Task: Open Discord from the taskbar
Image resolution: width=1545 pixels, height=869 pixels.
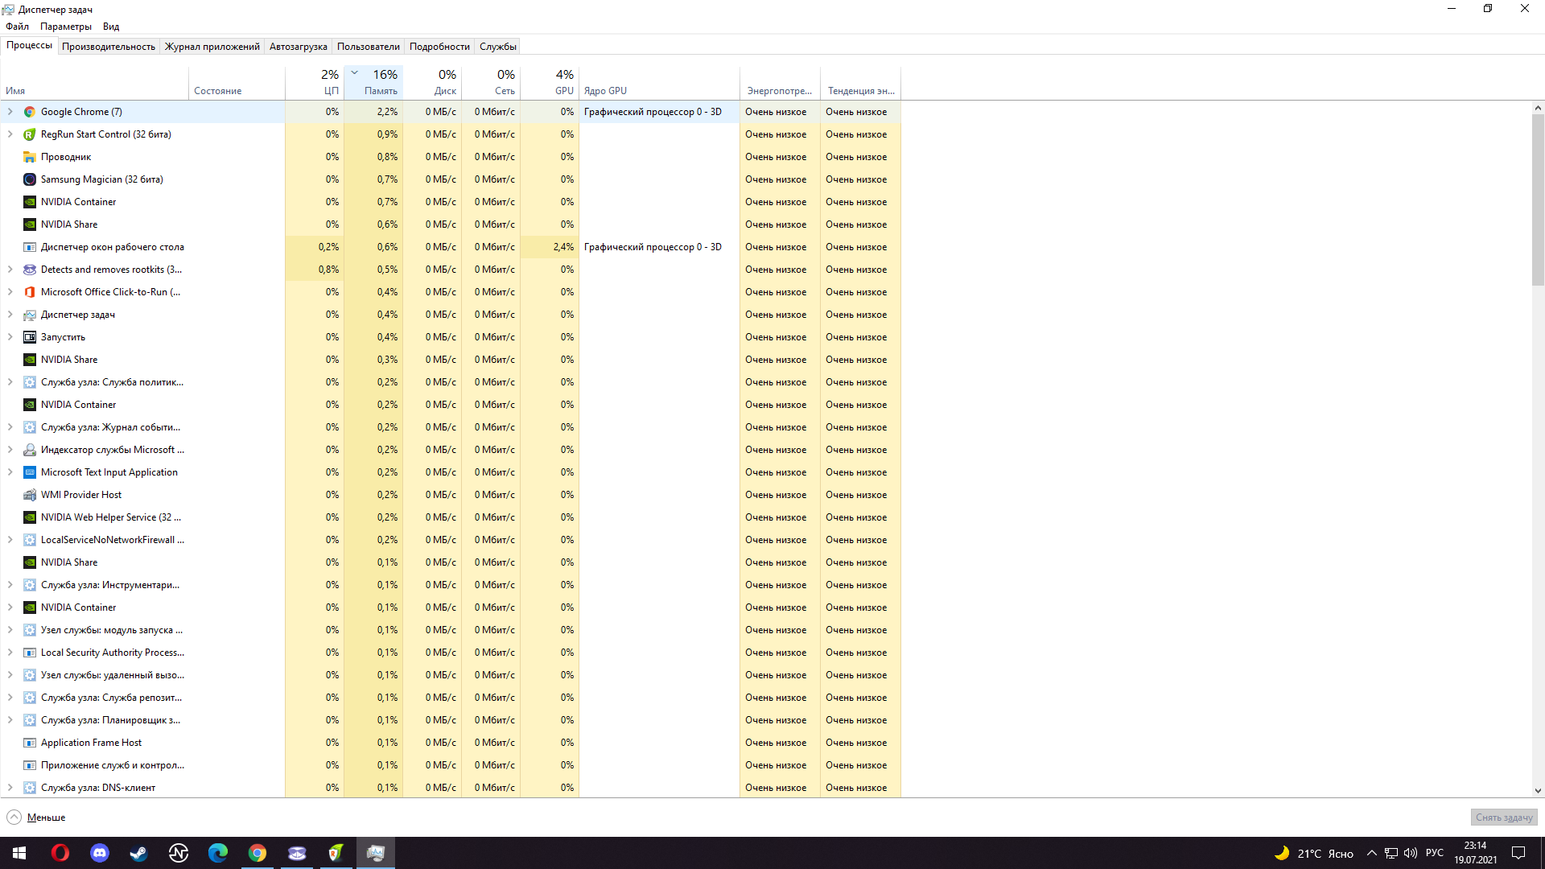Action: pos(100,853)
